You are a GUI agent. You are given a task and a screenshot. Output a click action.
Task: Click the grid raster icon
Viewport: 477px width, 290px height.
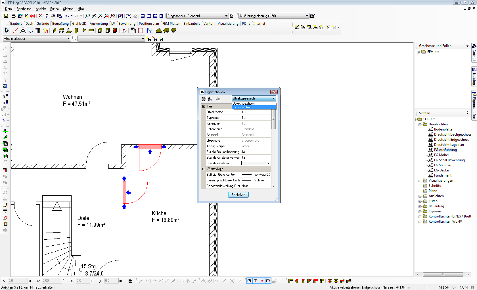coord(38,30)
